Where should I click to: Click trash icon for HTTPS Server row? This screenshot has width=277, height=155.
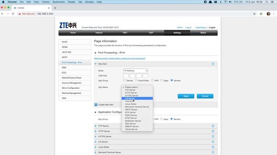click(x=213, y=136)
